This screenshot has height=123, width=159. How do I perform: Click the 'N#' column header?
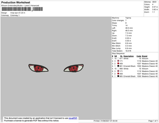pos(116,56)
